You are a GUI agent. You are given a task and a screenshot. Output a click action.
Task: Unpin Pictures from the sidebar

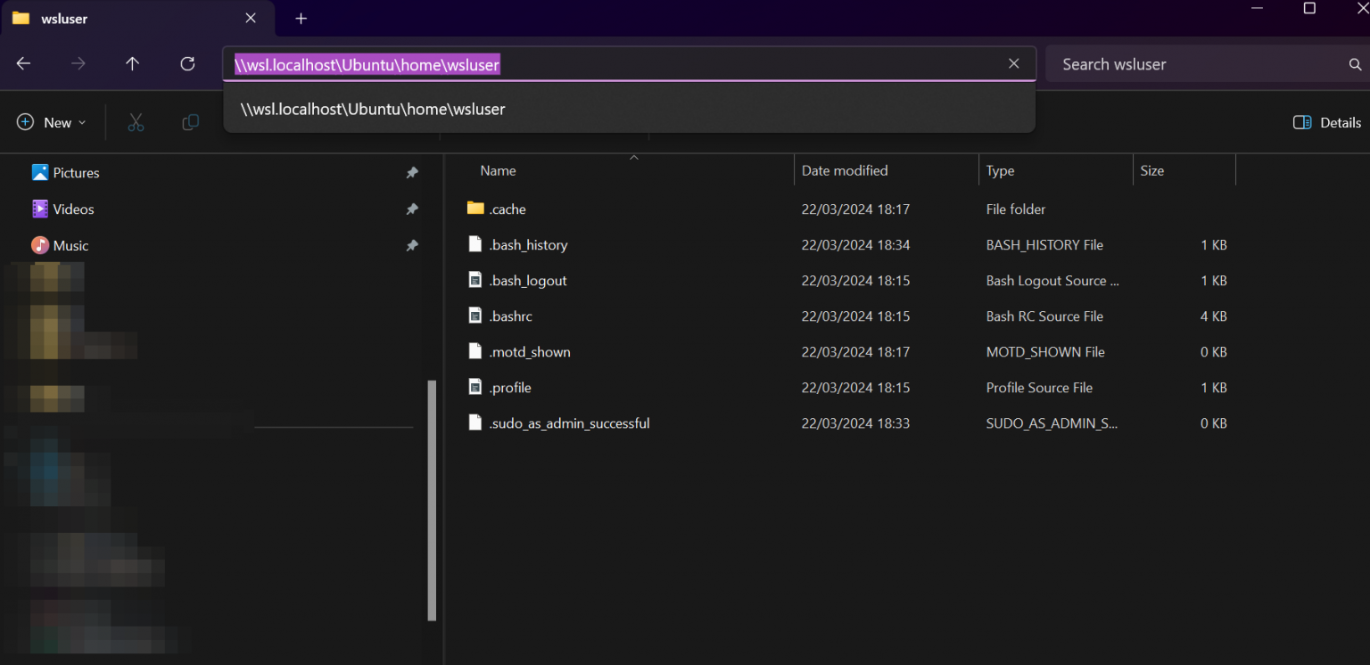pyautogui.click(x=412, y=172)
